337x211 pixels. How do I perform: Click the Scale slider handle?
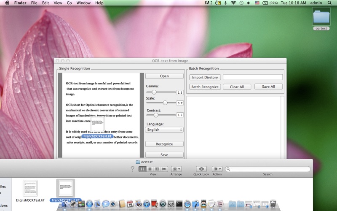[165, 103]
